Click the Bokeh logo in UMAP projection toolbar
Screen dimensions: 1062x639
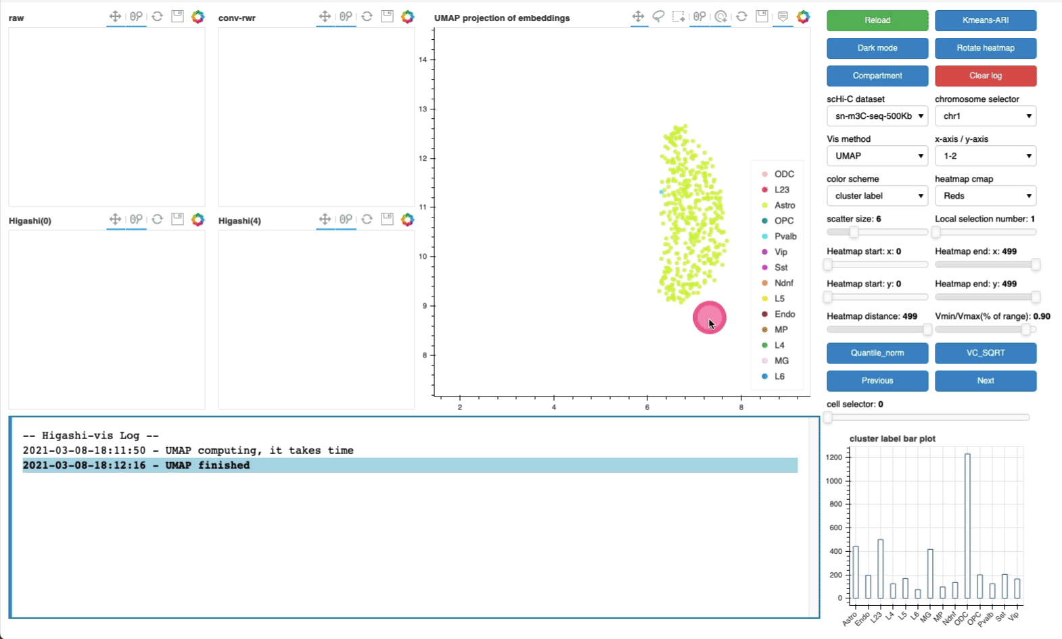pyautogui.click(x=803, y=17)
